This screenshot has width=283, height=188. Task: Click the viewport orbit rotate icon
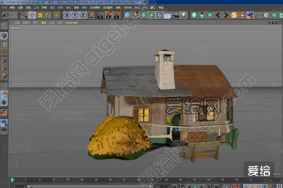click(x=276, y=23)
